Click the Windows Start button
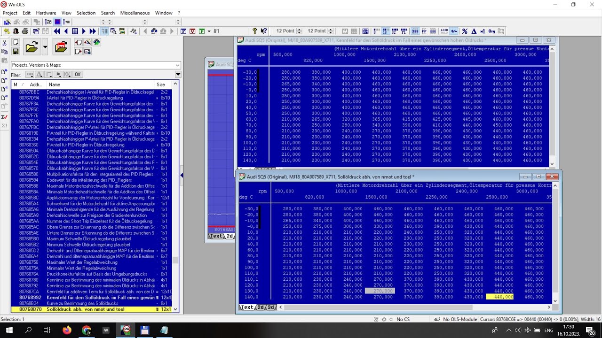This screenshot has height=338, width=602. (x=9, y=330)
